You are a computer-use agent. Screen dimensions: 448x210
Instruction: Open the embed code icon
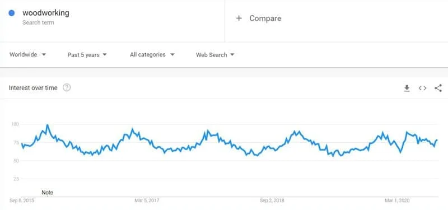422,88
